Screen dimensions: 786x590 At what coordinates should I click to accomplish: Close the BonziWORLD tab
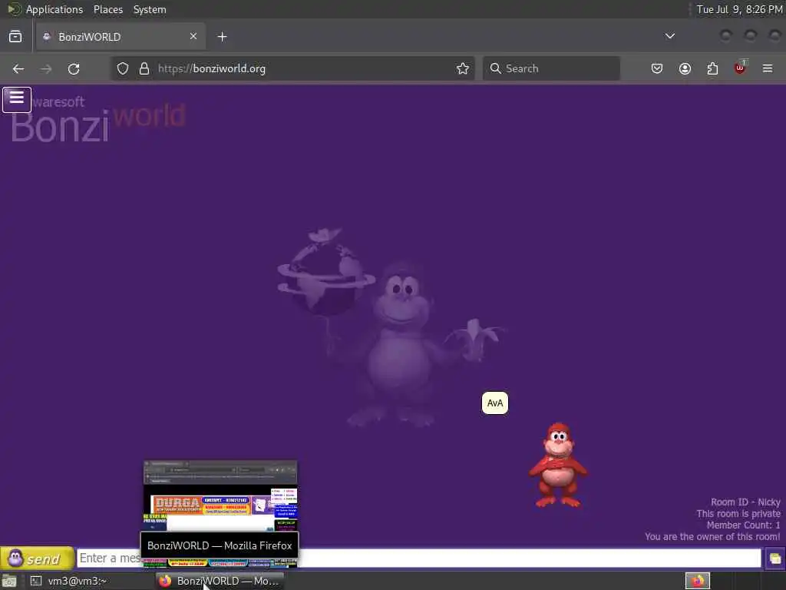193,36
